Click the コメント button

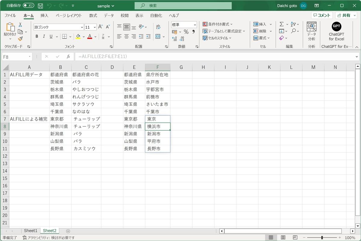click(322, 15)
